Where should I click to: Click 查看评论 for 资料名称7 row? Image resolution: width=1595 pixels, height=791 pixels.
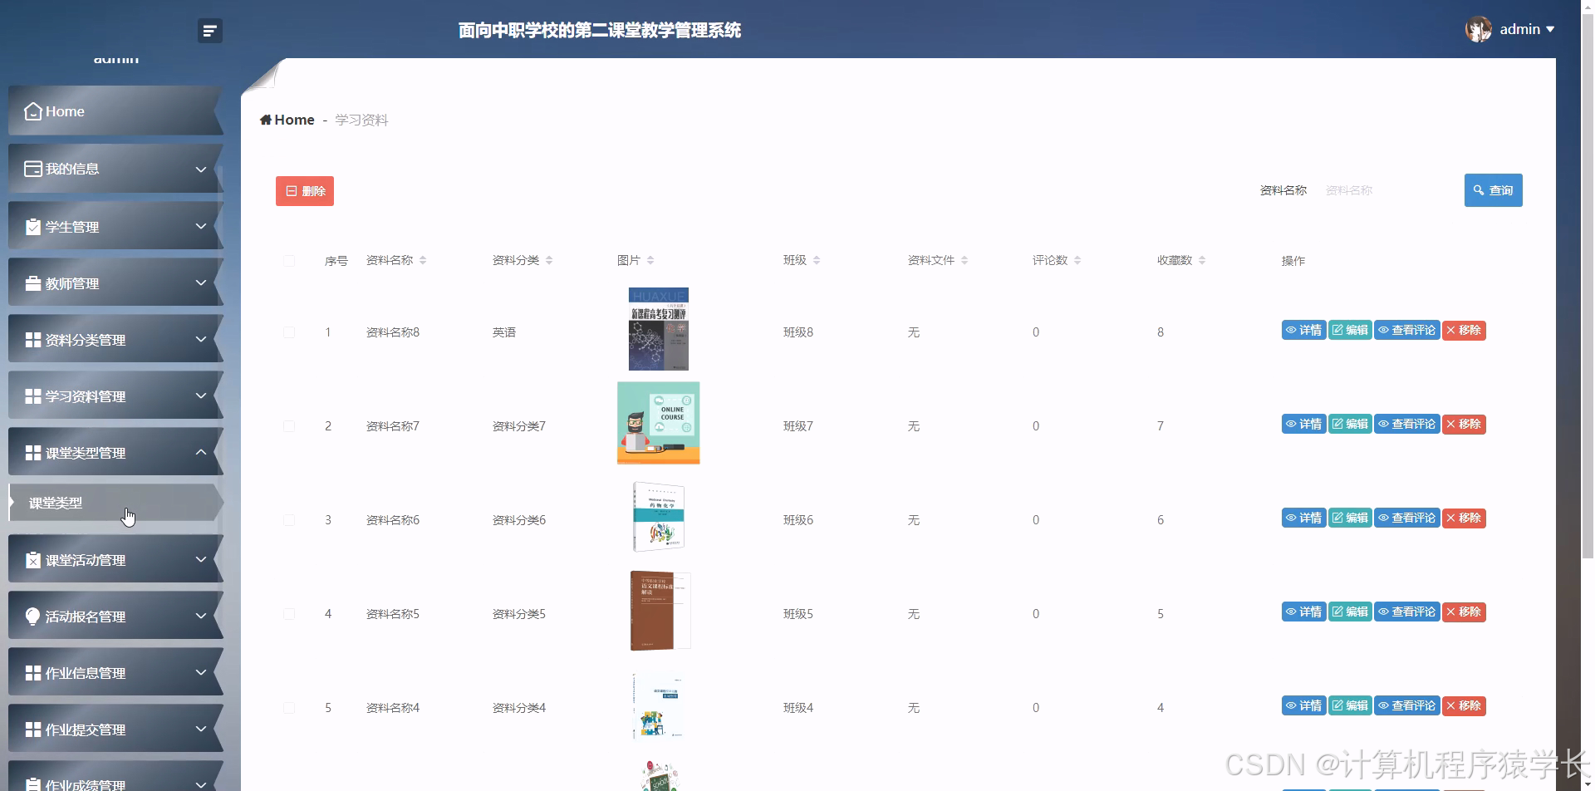click(1407, 425)
